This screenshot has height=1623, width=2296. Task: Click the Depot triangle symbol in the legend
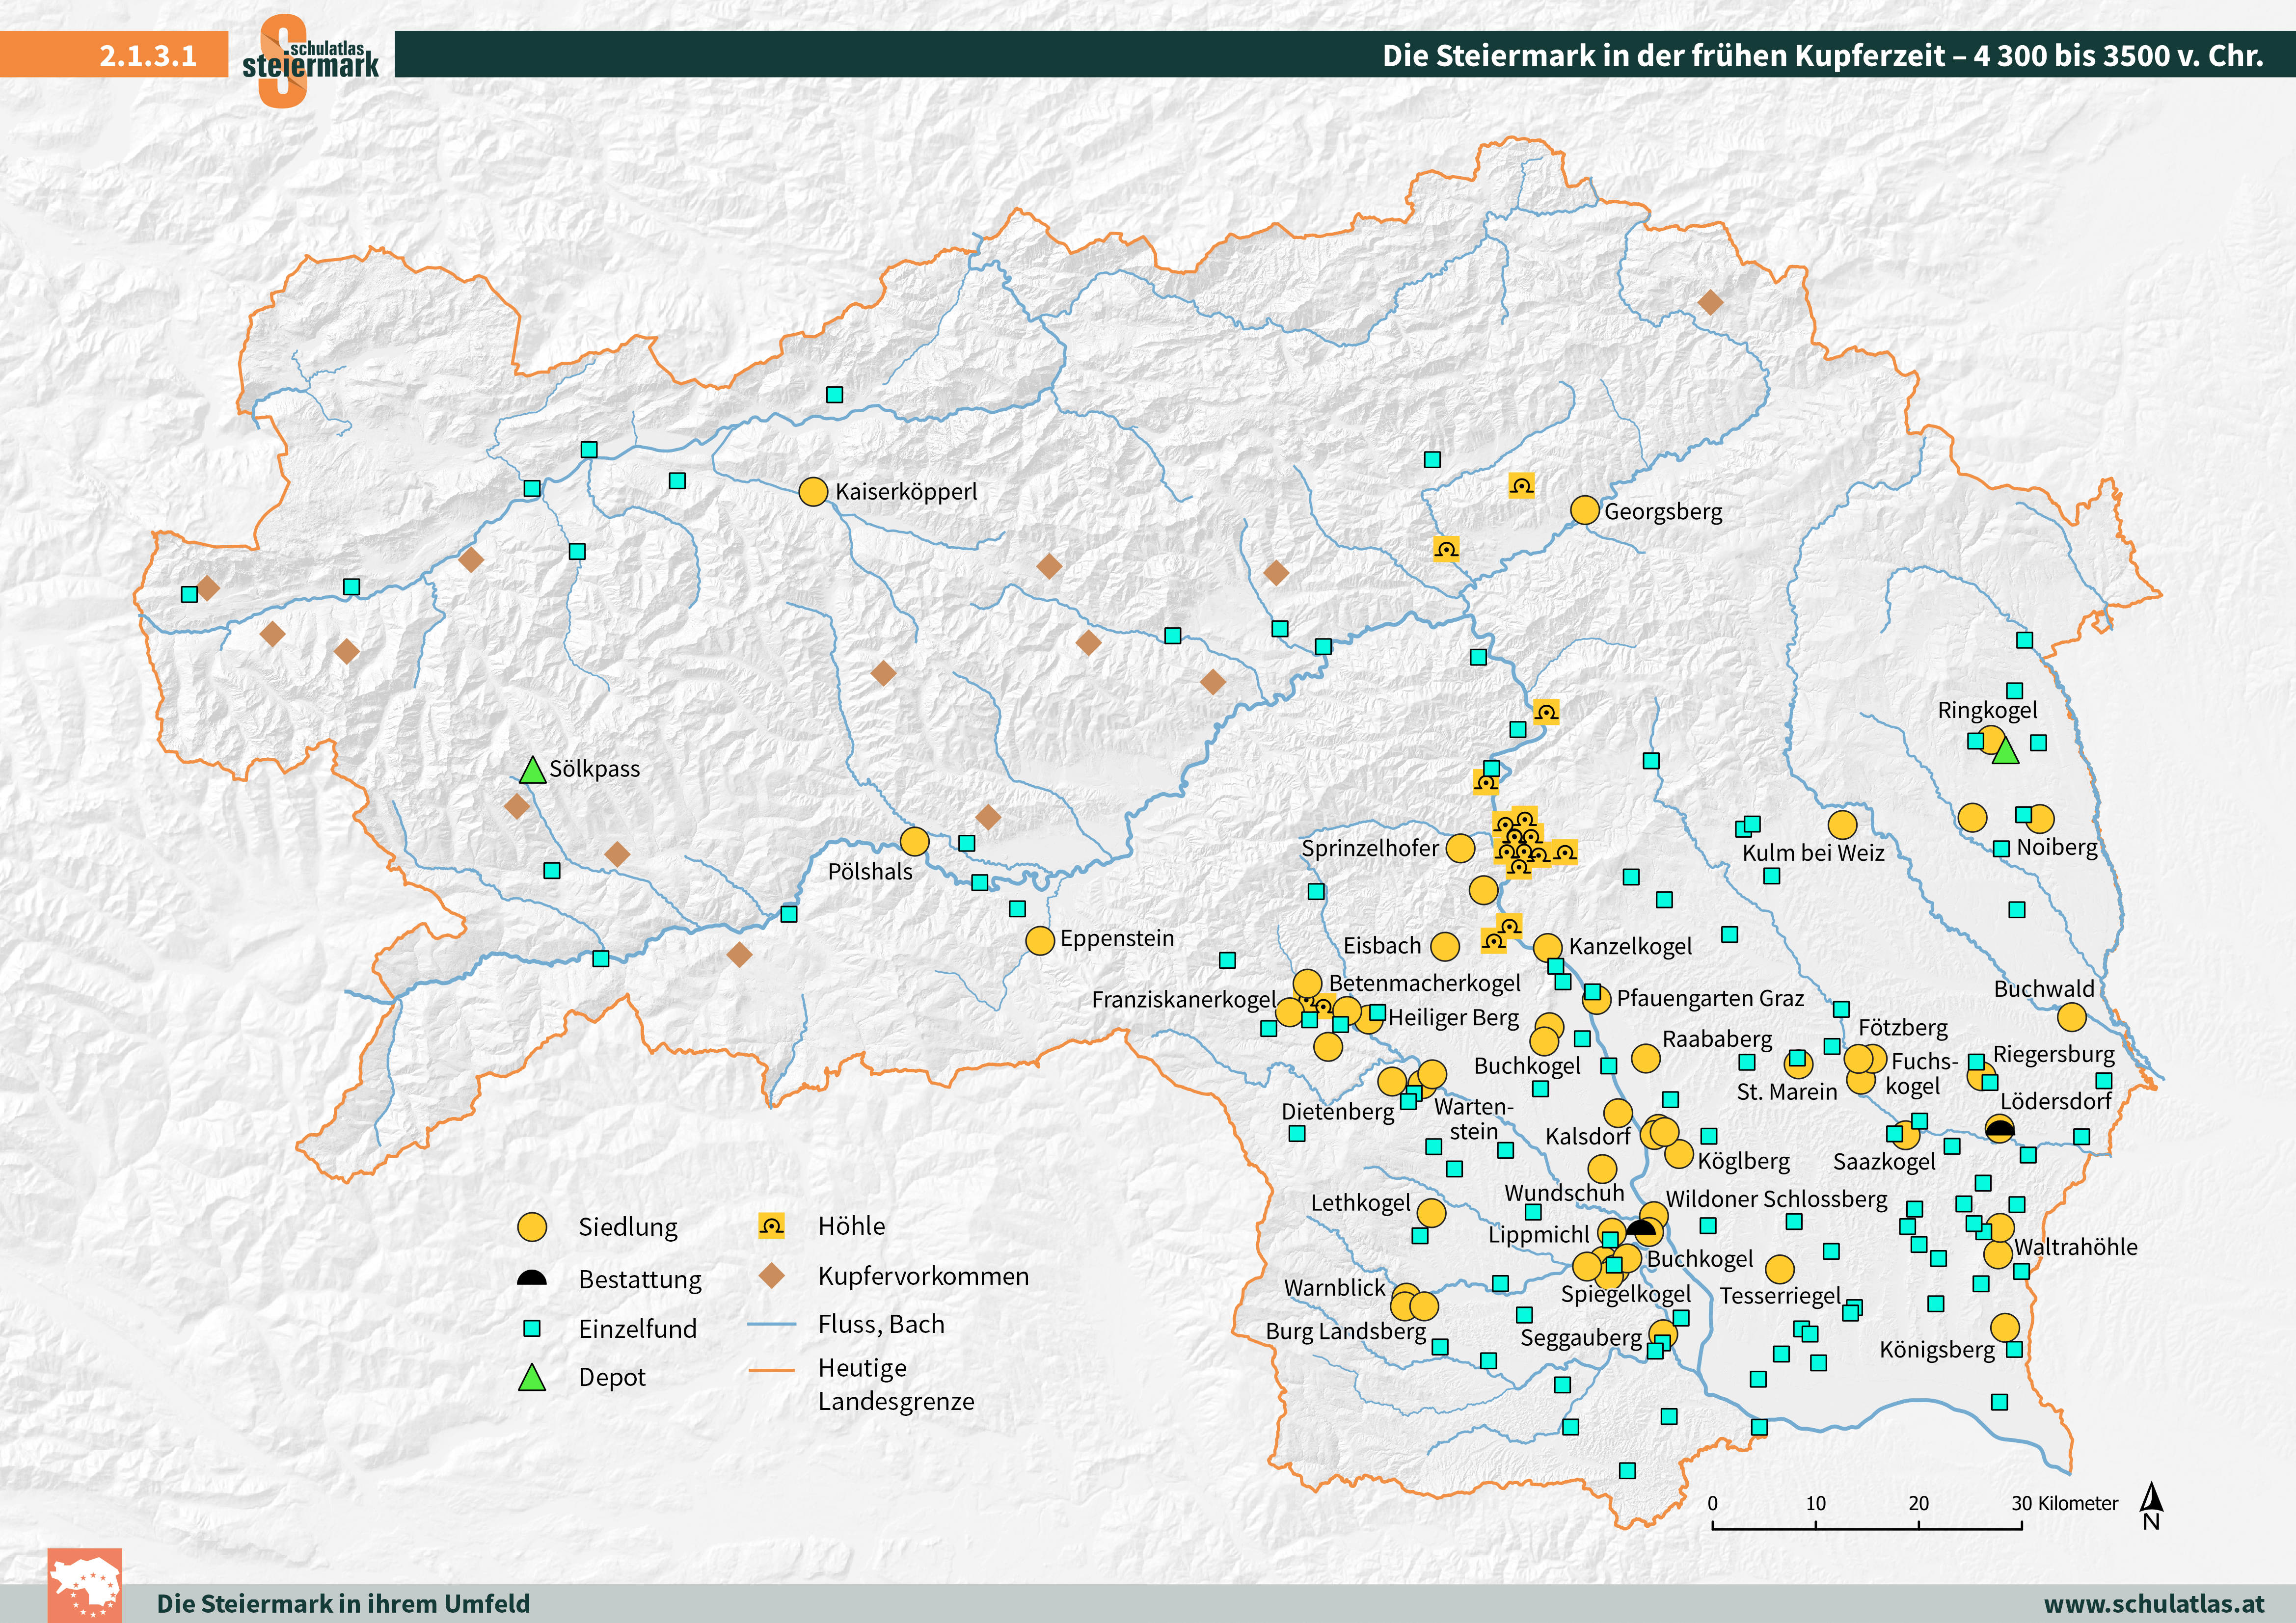(532, 1376)
